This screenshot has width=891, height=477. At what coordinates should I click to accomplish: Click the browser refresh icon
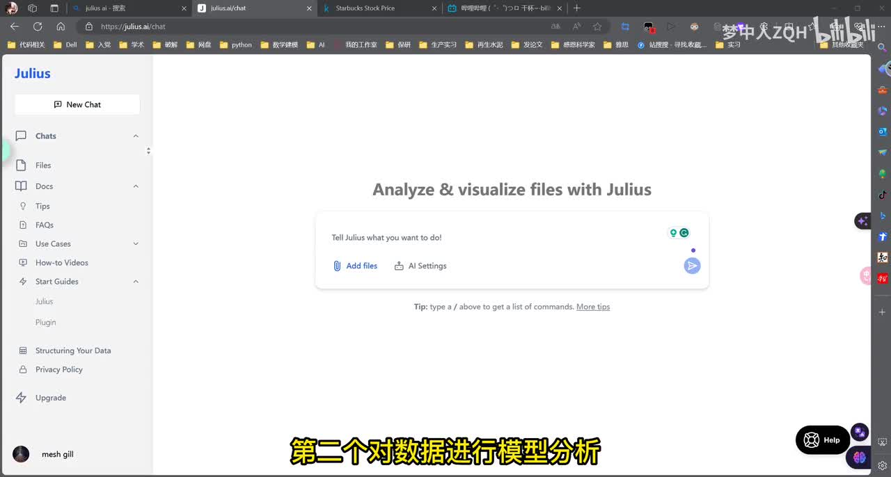pos(38,26)
